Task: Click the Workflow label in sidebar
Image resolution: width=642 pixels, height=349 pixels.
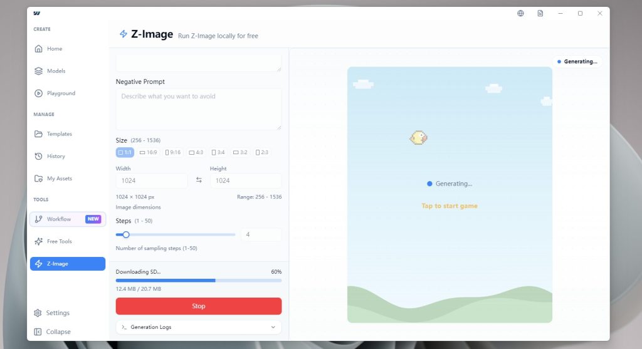Action: [59, 219]
